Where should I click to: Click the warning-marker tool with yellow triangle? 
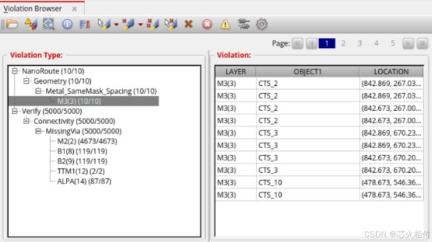(x=31, y=24)
